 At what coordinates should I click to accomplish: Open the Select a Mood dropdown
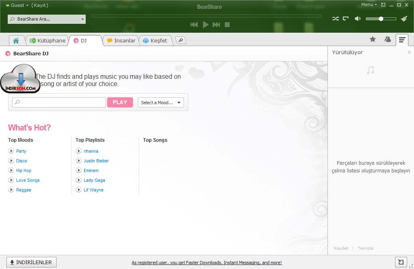click(161, 102)
